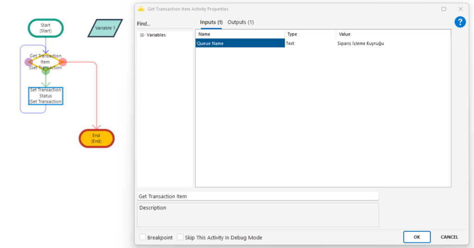Click the purple connector port on diamond

coord(29,62)
